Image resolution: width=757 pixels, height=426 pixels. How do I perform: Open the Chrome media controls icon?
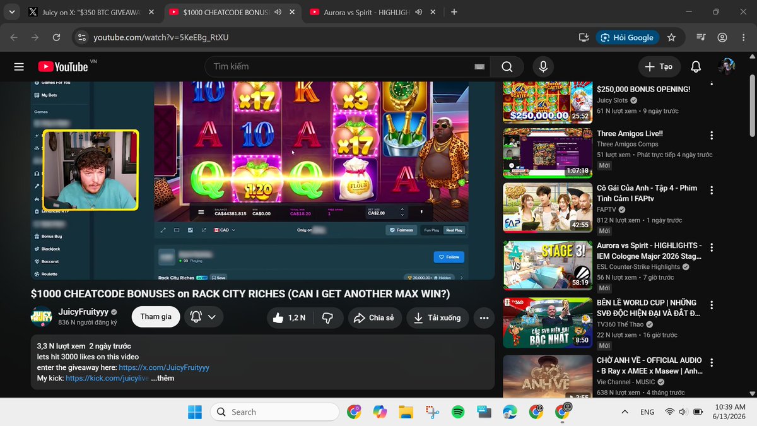click(x=700, y=37)
